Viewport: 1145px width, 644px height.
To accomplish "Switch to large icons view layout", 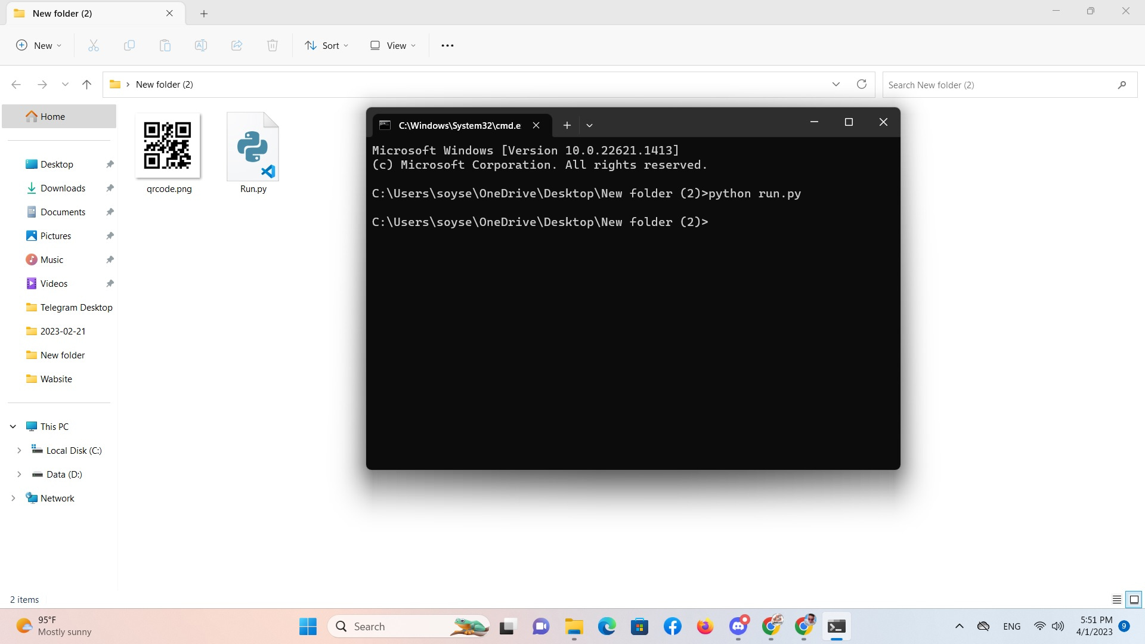I will point(1134,600).
